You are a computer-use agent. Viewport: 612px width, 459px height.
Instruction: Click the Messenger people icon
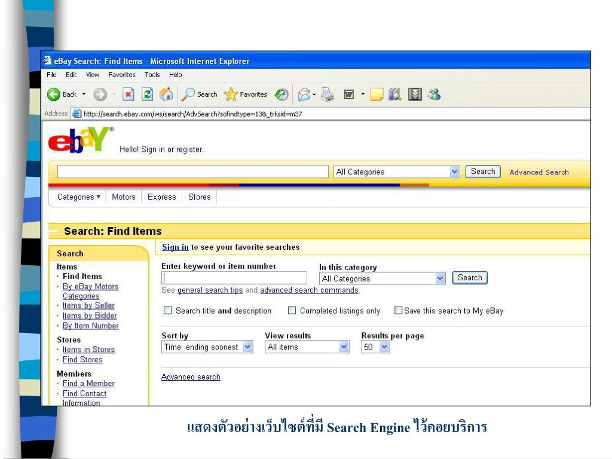click(434, 94)
